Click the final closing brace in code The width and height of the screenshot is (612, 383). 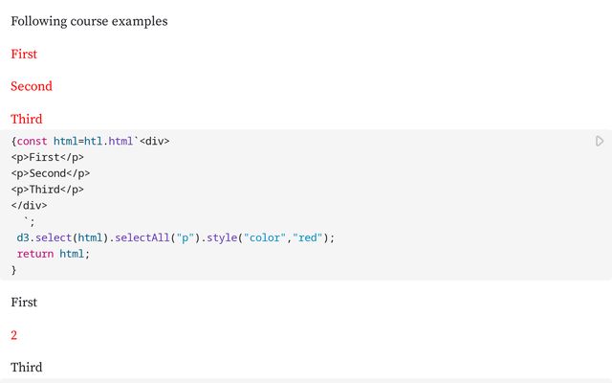(x=14, y=270)
